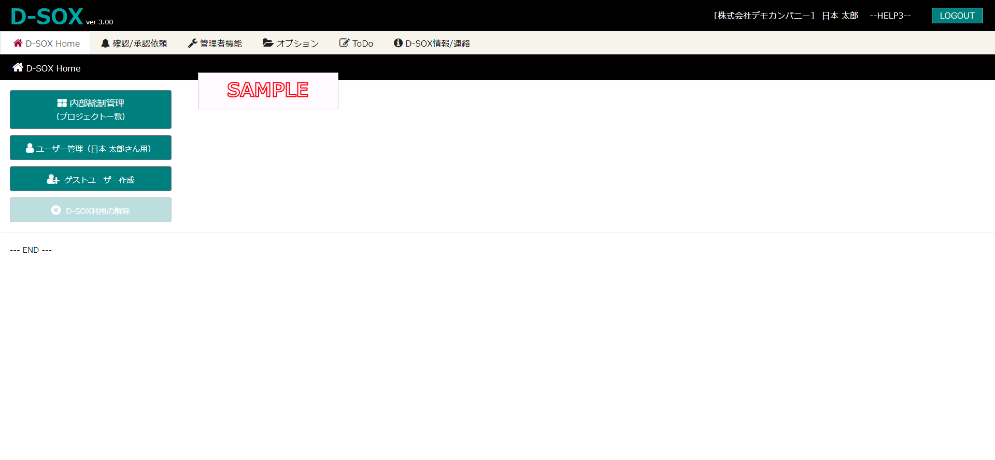Select the D-SOX Home tab
Viewport: 995px width, 460px height.
point(46,44)
